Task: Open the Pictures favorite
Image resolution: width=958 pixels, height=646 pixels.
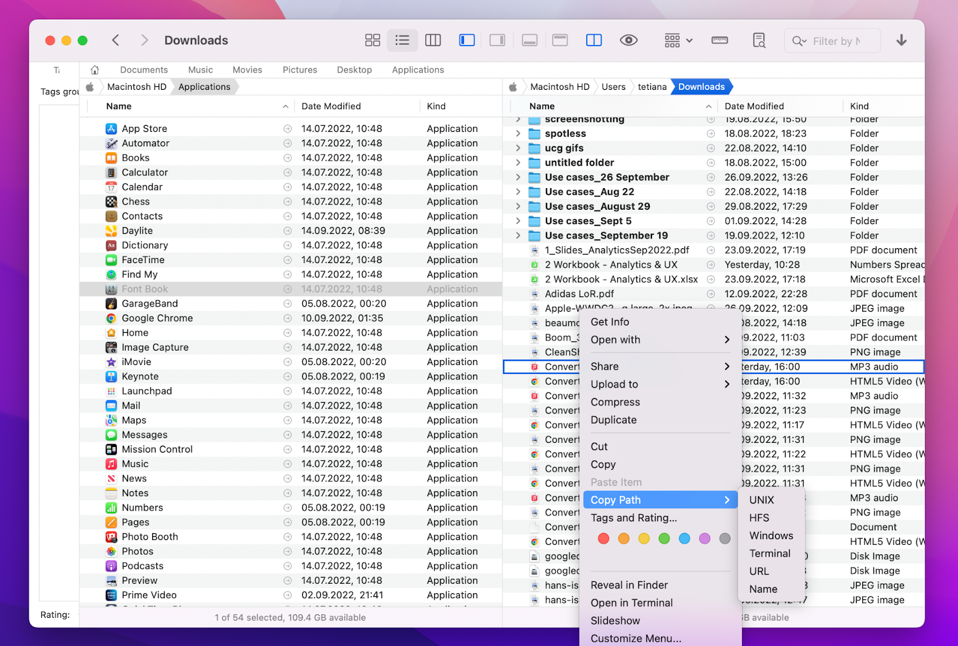Action: coord(300,70)
